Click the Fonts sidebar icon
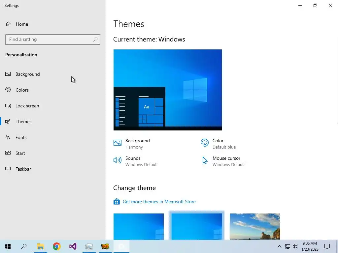 (8, 137)
